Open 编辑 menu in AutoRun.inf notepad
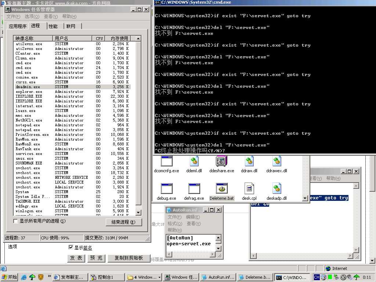 pos(193,217)
